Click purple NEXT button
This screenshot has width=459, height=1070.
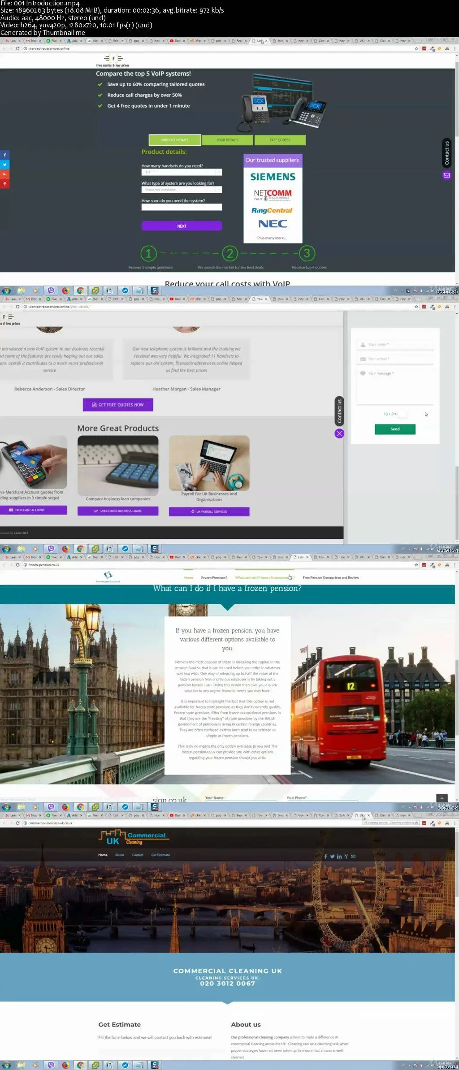[x=182, y=226]
